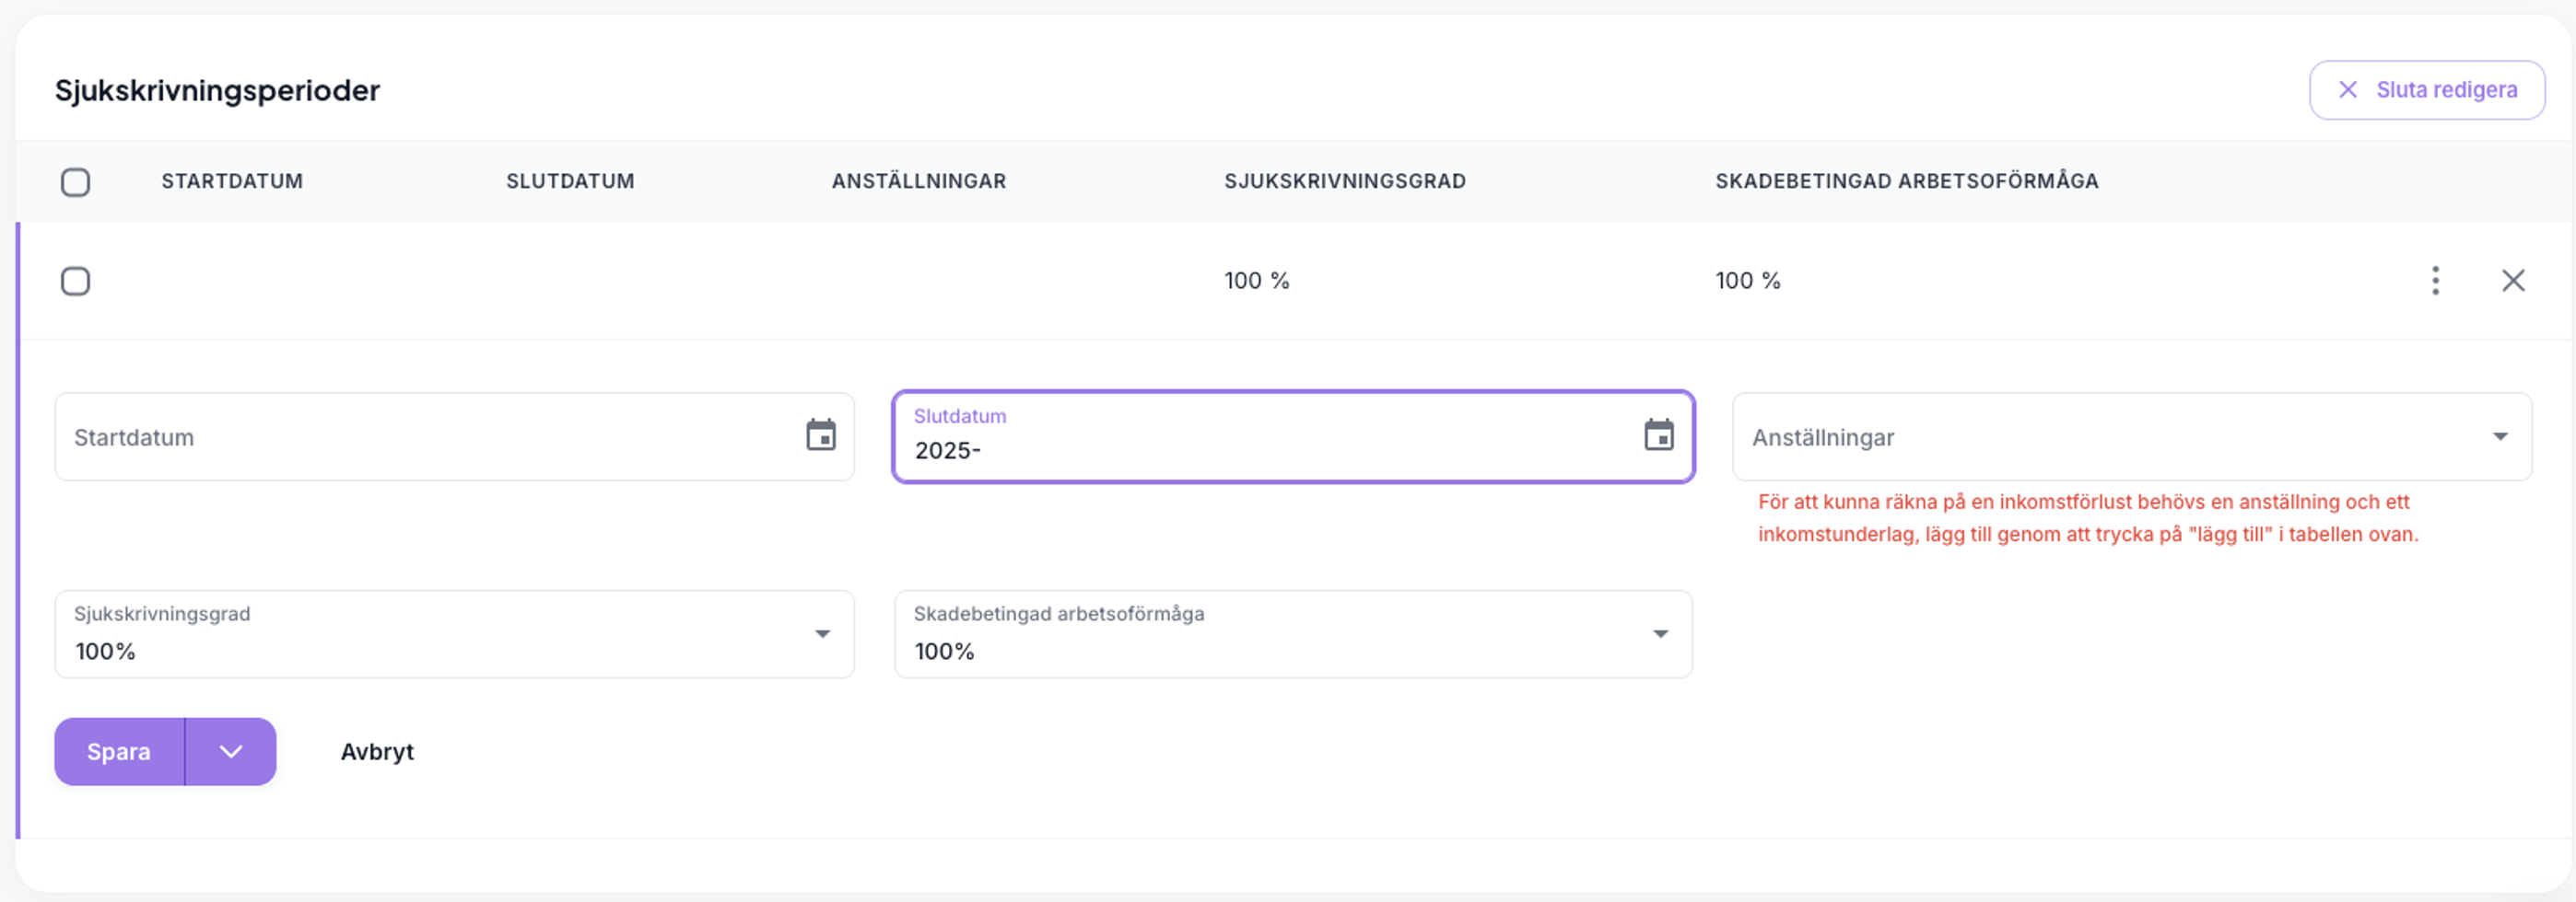Viewport: 2576px width, 902px height.
Task: Open the Sjukskrivningsgrad dropdown
Action: click(454, 634)
